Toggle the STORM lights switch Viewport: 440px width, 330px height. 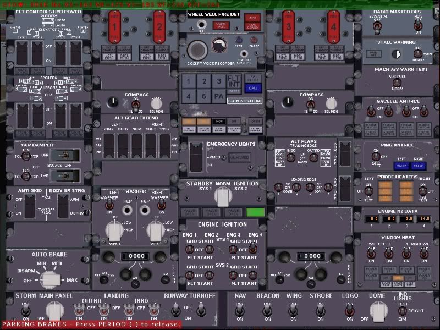26,310
